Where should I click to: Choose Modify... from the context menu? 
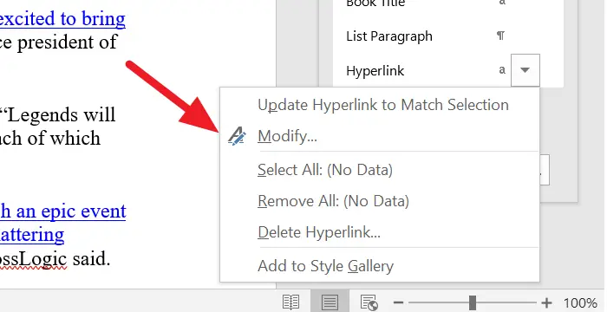[x=287, y=136]
